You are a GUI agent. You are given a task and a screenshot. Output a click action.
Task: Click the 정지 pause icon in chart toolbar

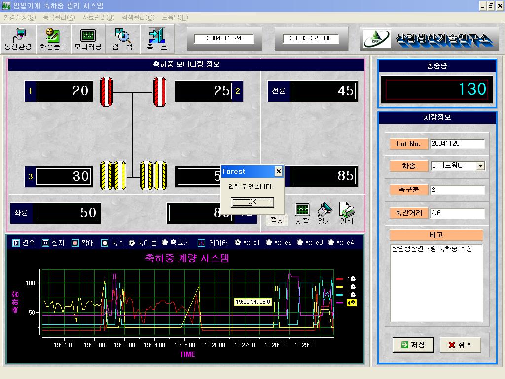(x=45, y=243)
